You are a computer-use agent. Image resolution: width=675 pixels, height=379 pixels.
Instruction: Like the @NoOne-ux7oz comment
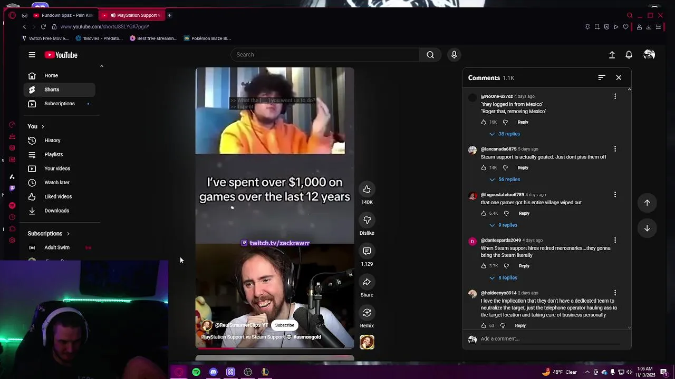click(x=484, y=122)
